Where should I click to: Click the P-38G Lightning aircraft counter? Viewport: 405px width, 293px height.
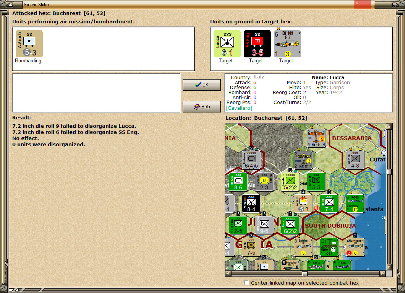[355, 204]
